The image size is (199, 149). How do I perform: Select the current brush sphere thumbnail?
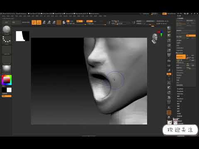[7, 29]
